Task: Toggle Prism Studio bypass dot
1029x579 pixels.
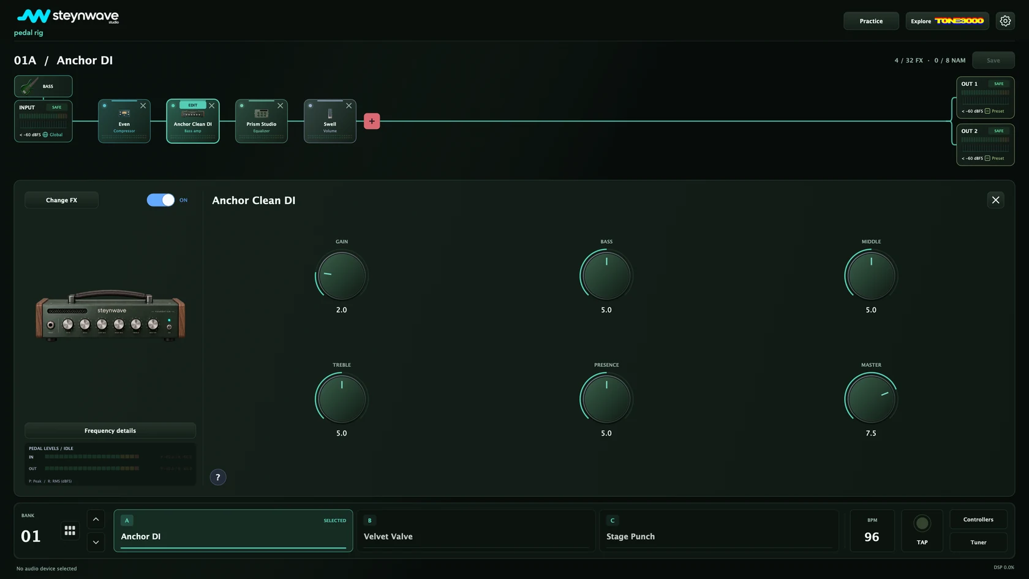Action: (x=242, y=105)
